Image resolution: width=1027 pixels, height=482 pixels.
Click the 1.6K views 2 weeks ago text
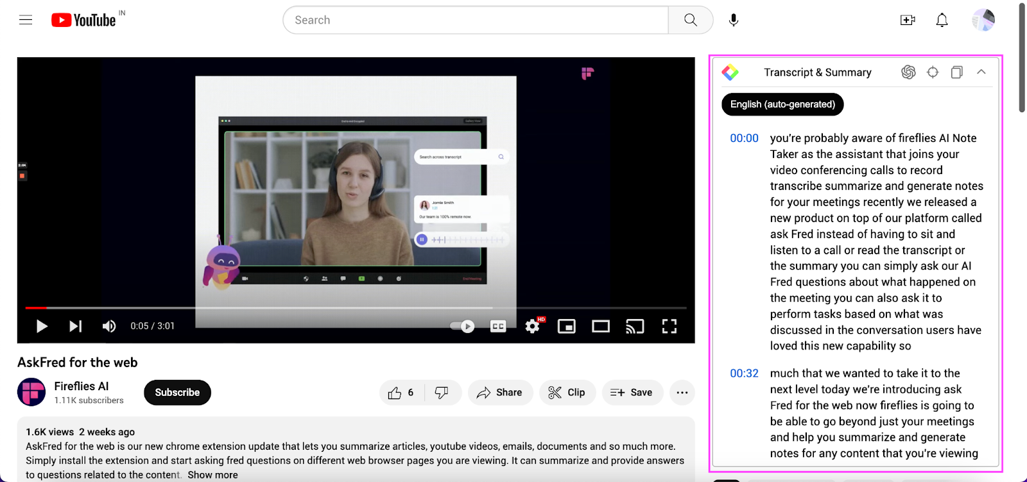(80, 432)
